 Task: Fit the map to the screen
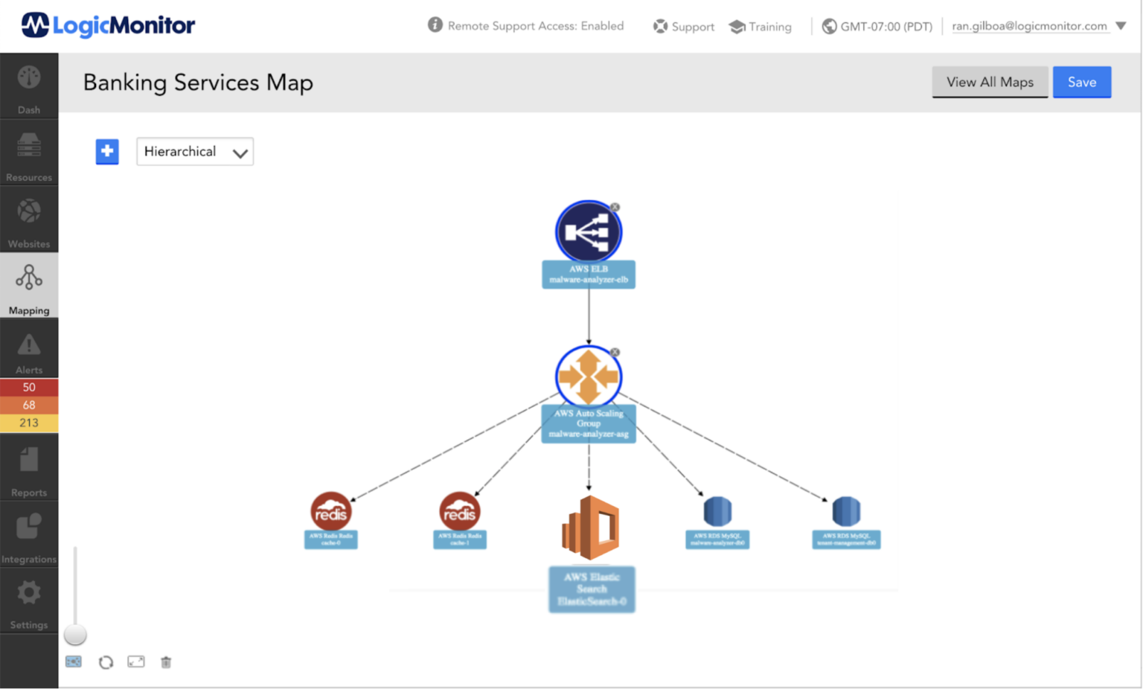tap(135, 661)
